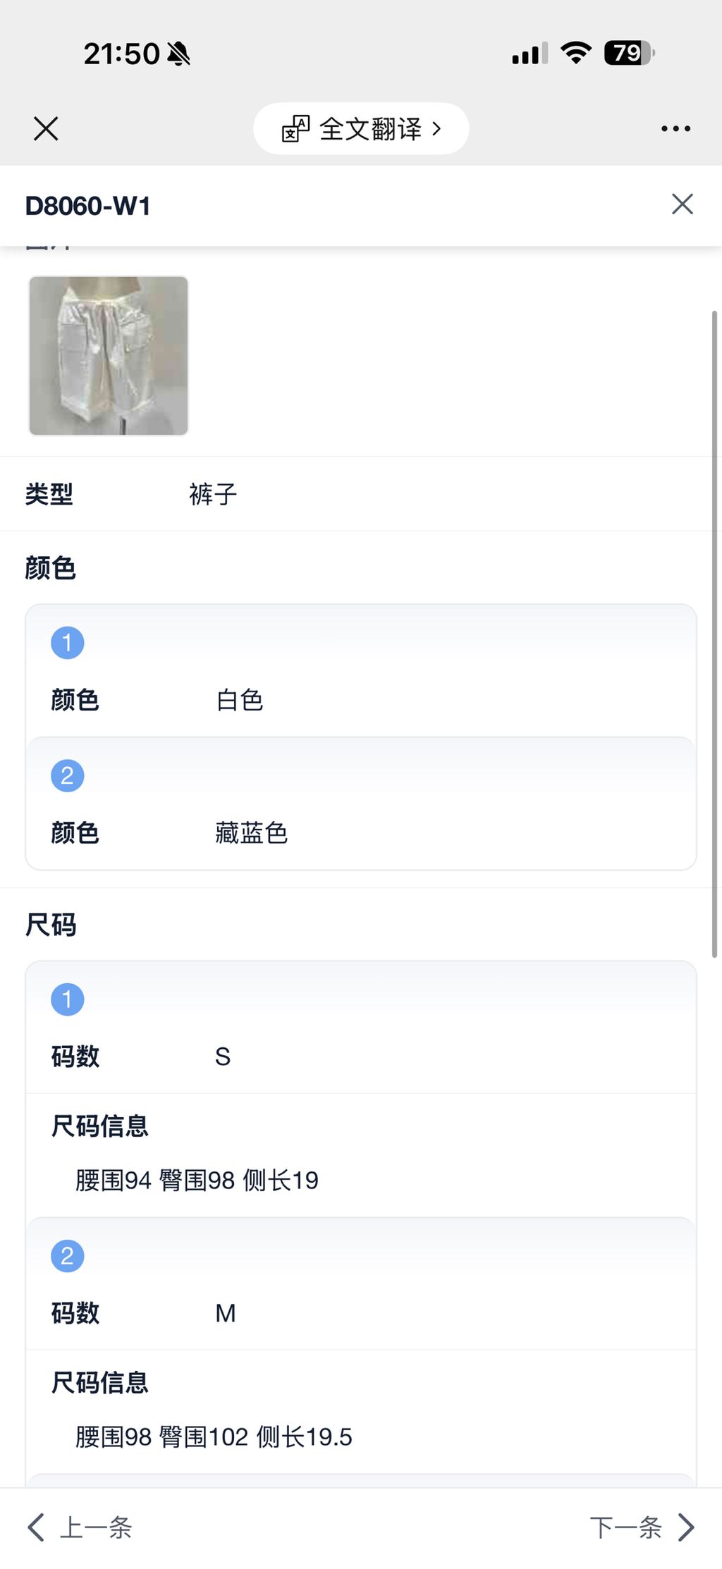Tap the size S value
This screenshot has height=1569, width=722.
click(x=223, y=1057)
